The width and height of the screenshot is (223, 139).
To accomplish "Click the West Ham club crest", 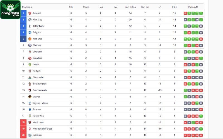I will tap(30, 122).
